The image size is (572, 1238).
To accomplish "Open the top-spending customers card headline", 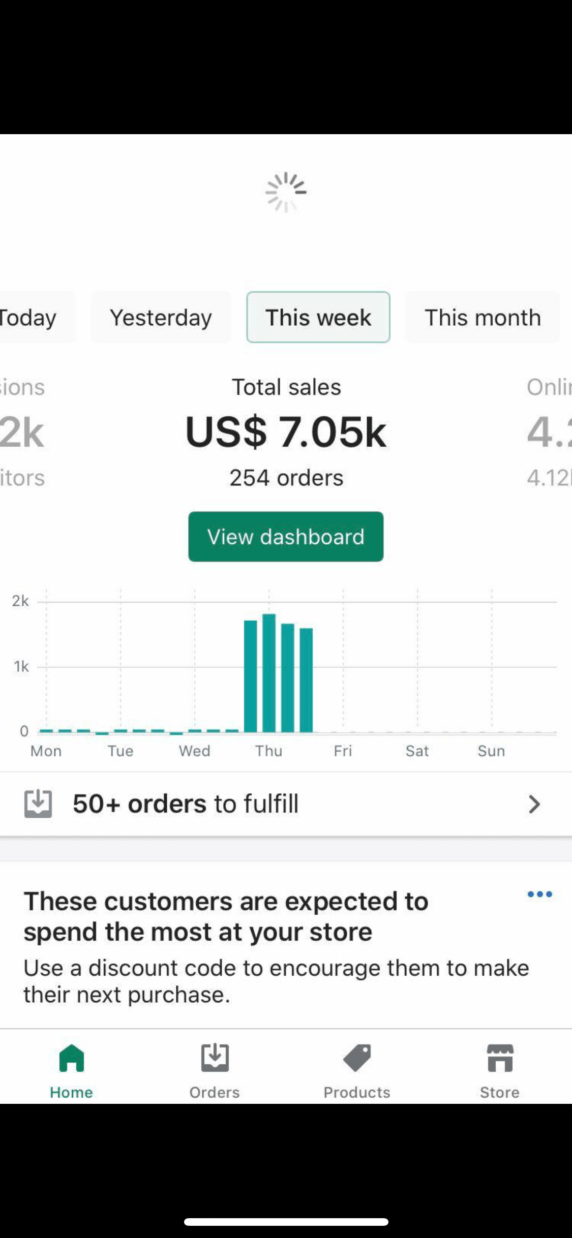I will point(226,916).
